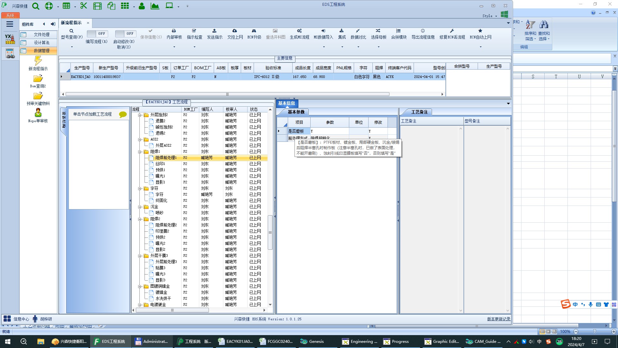Viewport: 618px width, 348px height.
Task: Open the Bom查询2 folder icon
Action: [38, 79]
